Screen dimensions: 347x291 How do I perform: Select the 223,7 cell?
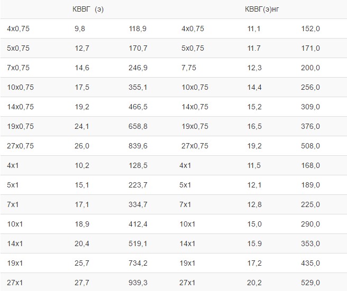coord(138,185)
